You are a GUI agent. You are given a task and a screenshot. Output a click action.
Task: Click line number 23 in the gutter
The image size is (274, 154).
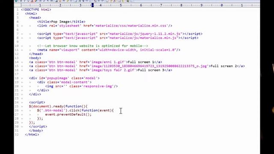coord(17,98)
